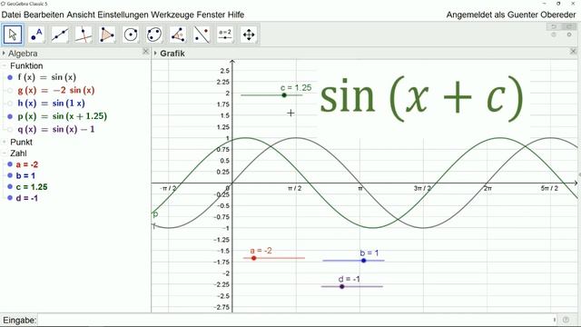Open the Bearbeiten menu

coord(44,15)
